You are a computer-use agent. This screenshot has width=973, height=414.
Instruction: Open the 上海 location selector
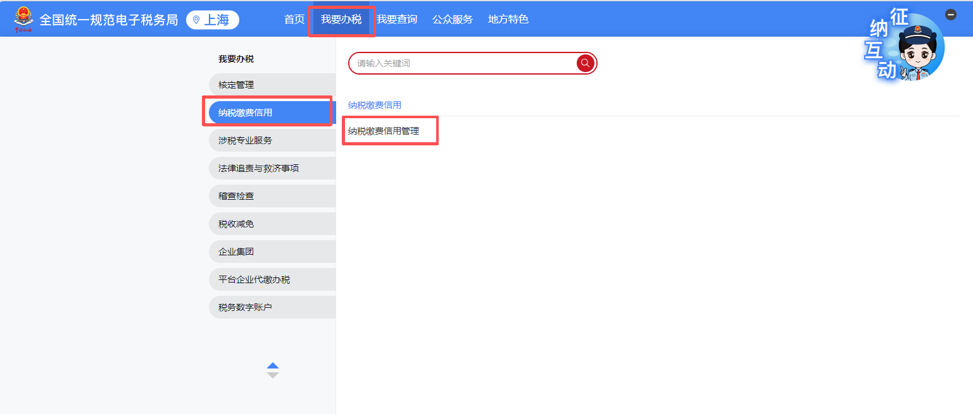pyautogui.click(x=212, y=20)
